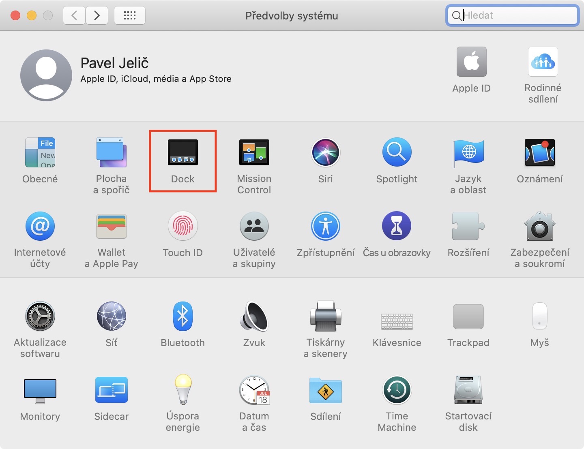The width and height of the screenshot is (584, 449).
Task: Click the user avatar picture
Action: (46, 75)
